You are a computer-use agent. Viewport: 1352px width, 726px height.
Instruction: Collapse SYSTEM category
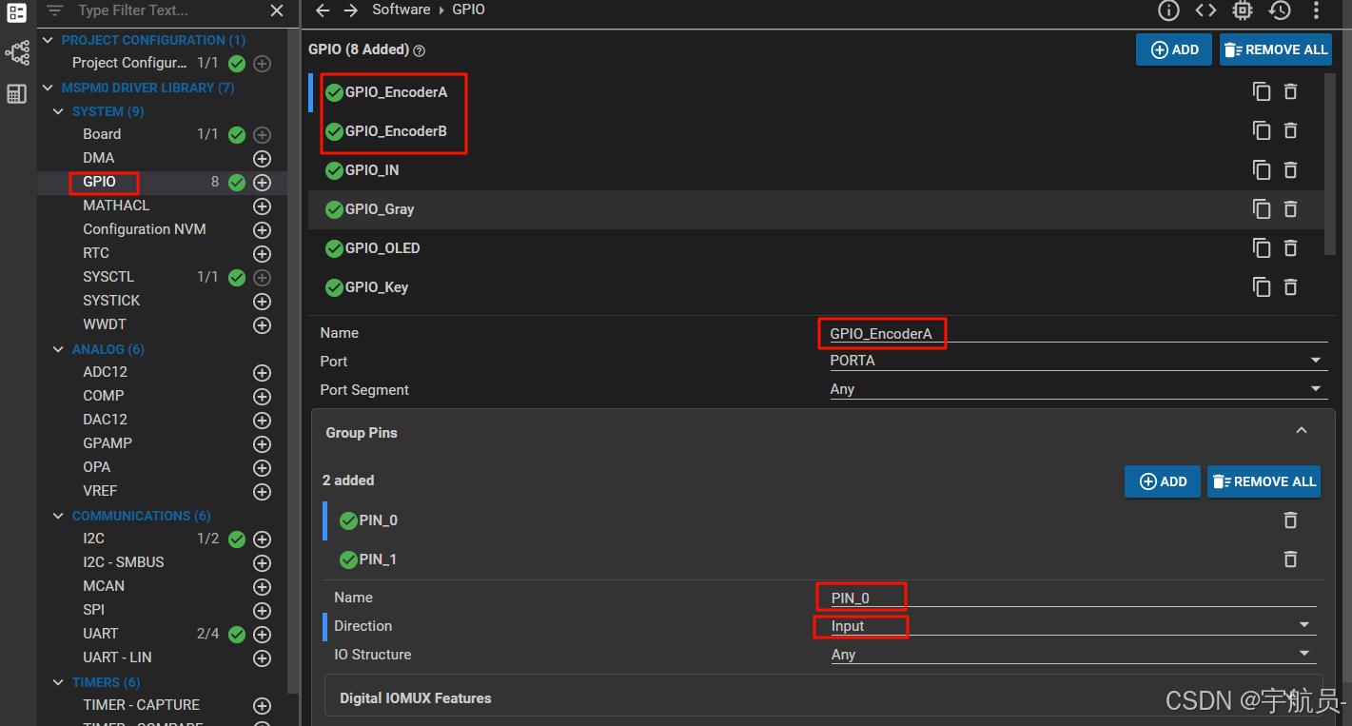click(x=59, y=111)
